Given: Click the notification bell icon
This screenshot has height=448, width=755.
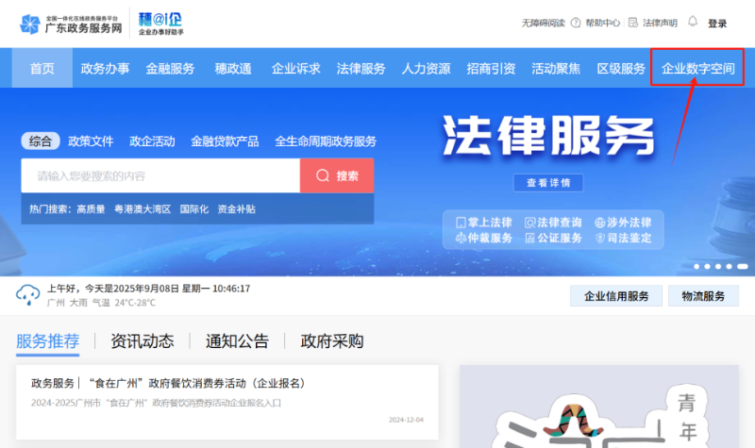Looking at the screenshot, I should click(x=693, y=23).
